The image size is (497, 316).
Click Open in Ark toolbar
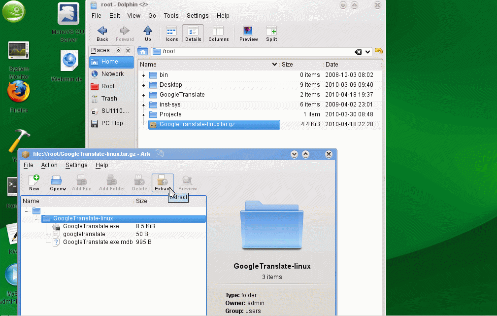tap(57, 183)
